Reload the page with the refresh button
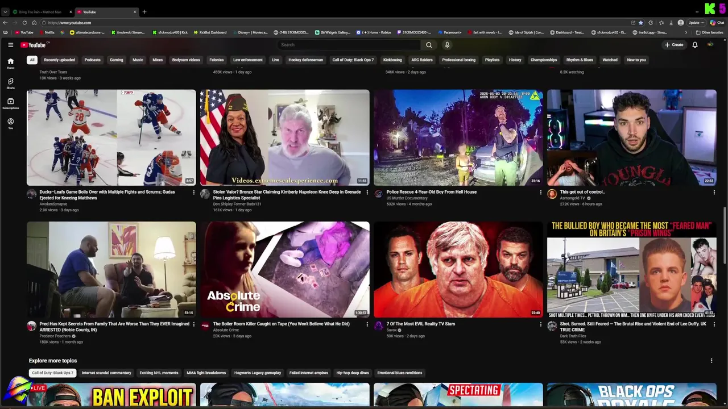728x409 pixels. point(24,23)
